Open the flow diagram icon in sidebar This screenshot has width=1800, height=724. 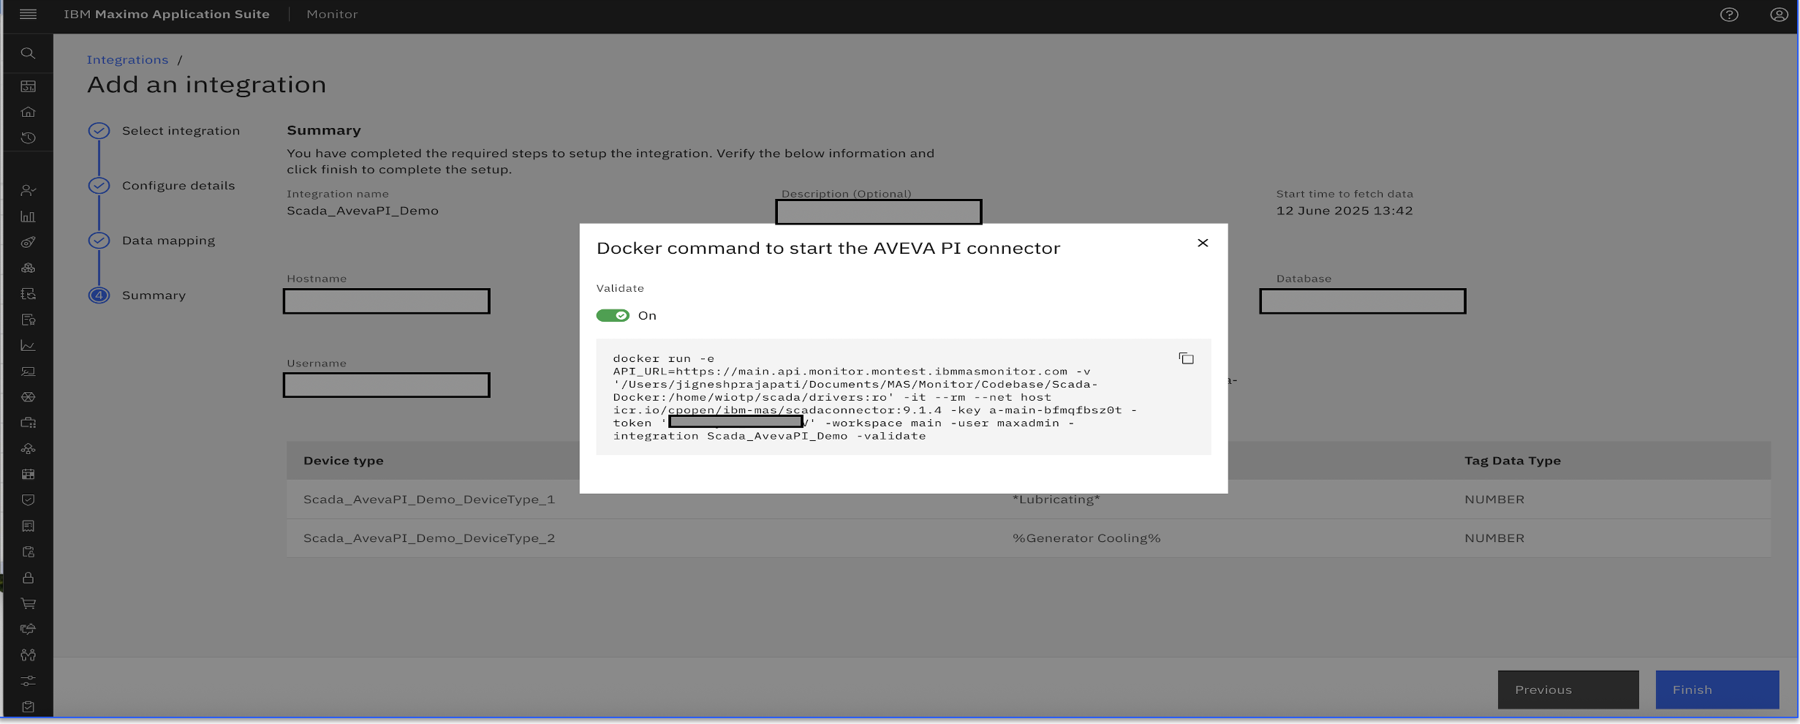pos(28,448)
